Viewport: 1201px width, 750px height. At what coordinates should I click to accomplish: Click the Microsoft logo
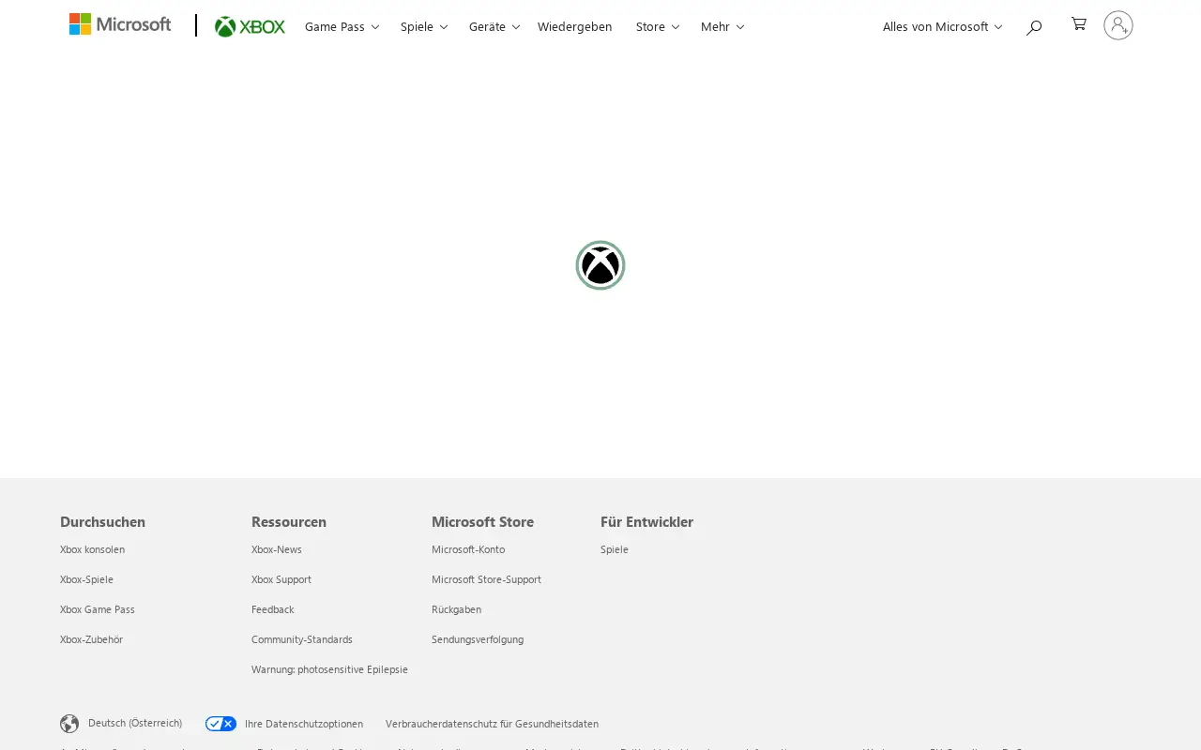pyautogui.click(x=120, y=24)
